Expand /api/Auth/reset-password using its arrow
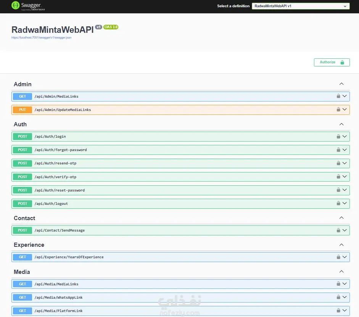 pos(345,190)
